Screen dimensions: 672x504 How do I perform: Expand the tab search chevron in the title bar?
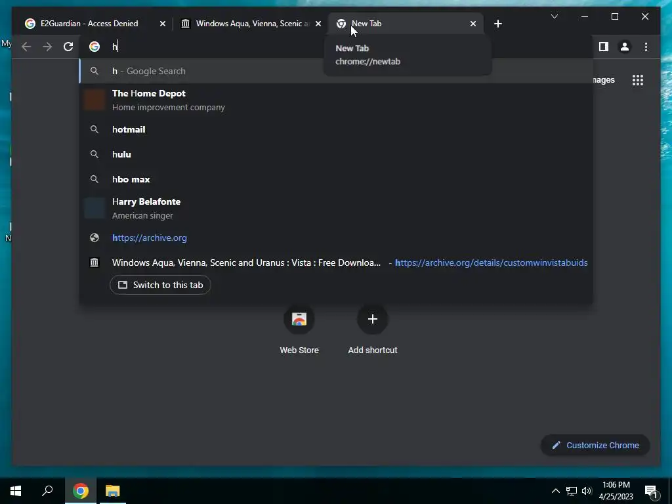point(554,16)
